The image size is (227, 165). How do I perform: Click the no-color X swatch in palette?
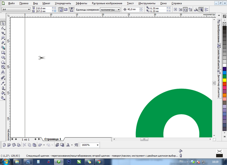coord(224,24)
